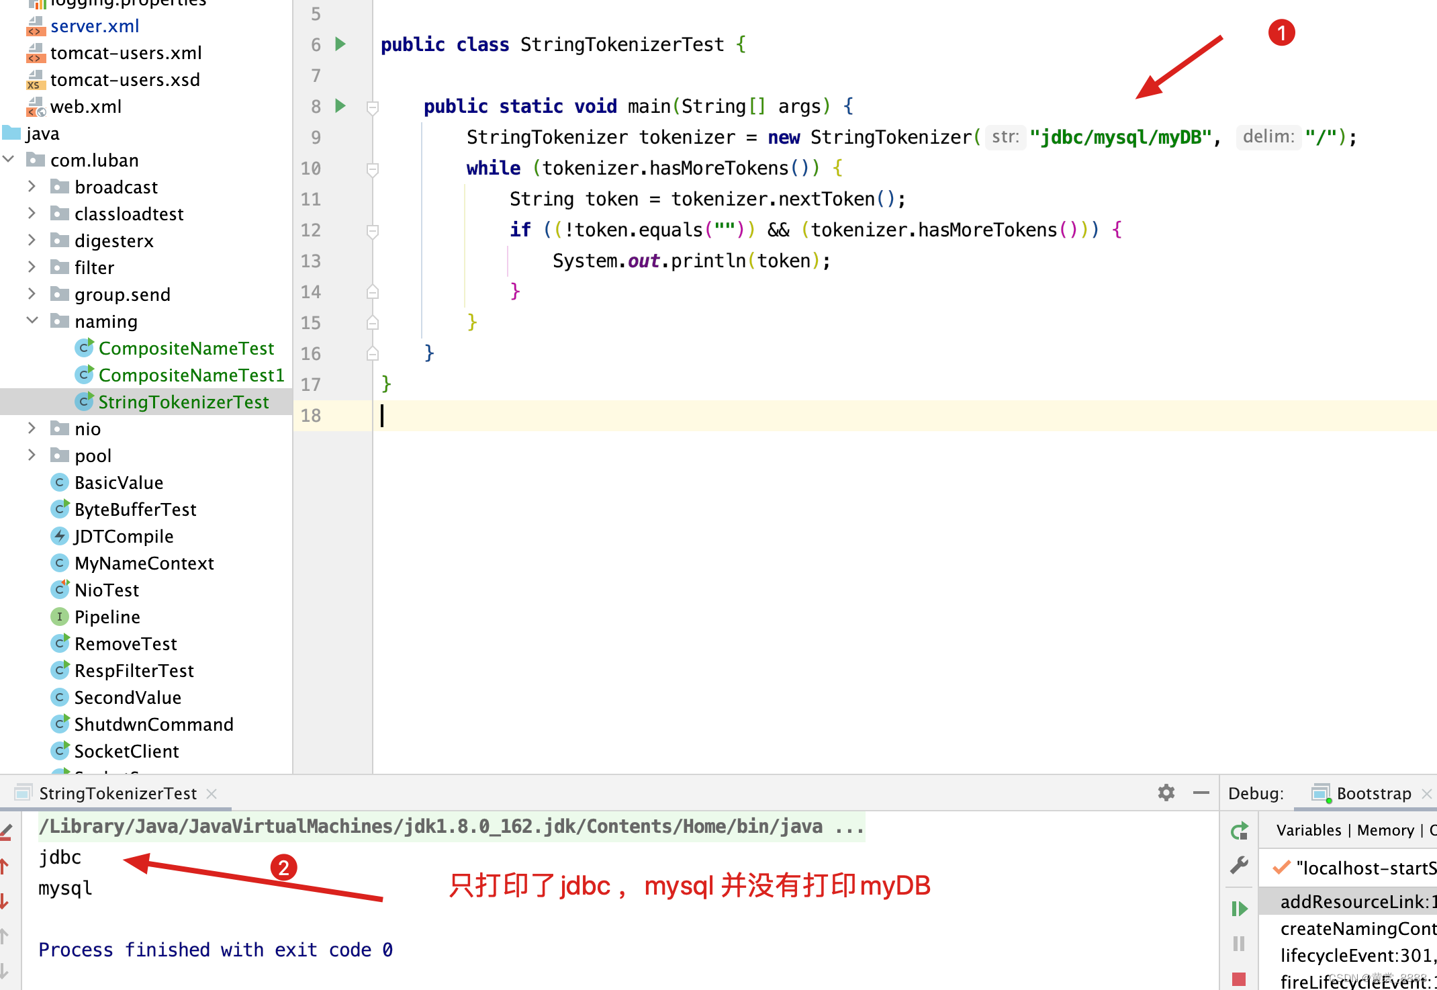Click the Bootstrap debug tab icon
The image size is (1437, 990).
pos(1322,793)
